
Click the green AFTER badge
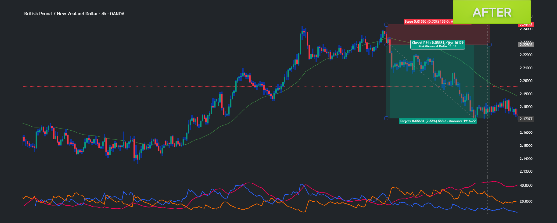[492, 12]
